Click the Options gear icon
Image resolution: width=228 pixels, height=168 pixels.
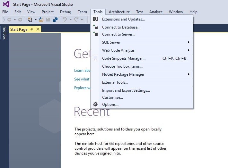pos(95,104)
